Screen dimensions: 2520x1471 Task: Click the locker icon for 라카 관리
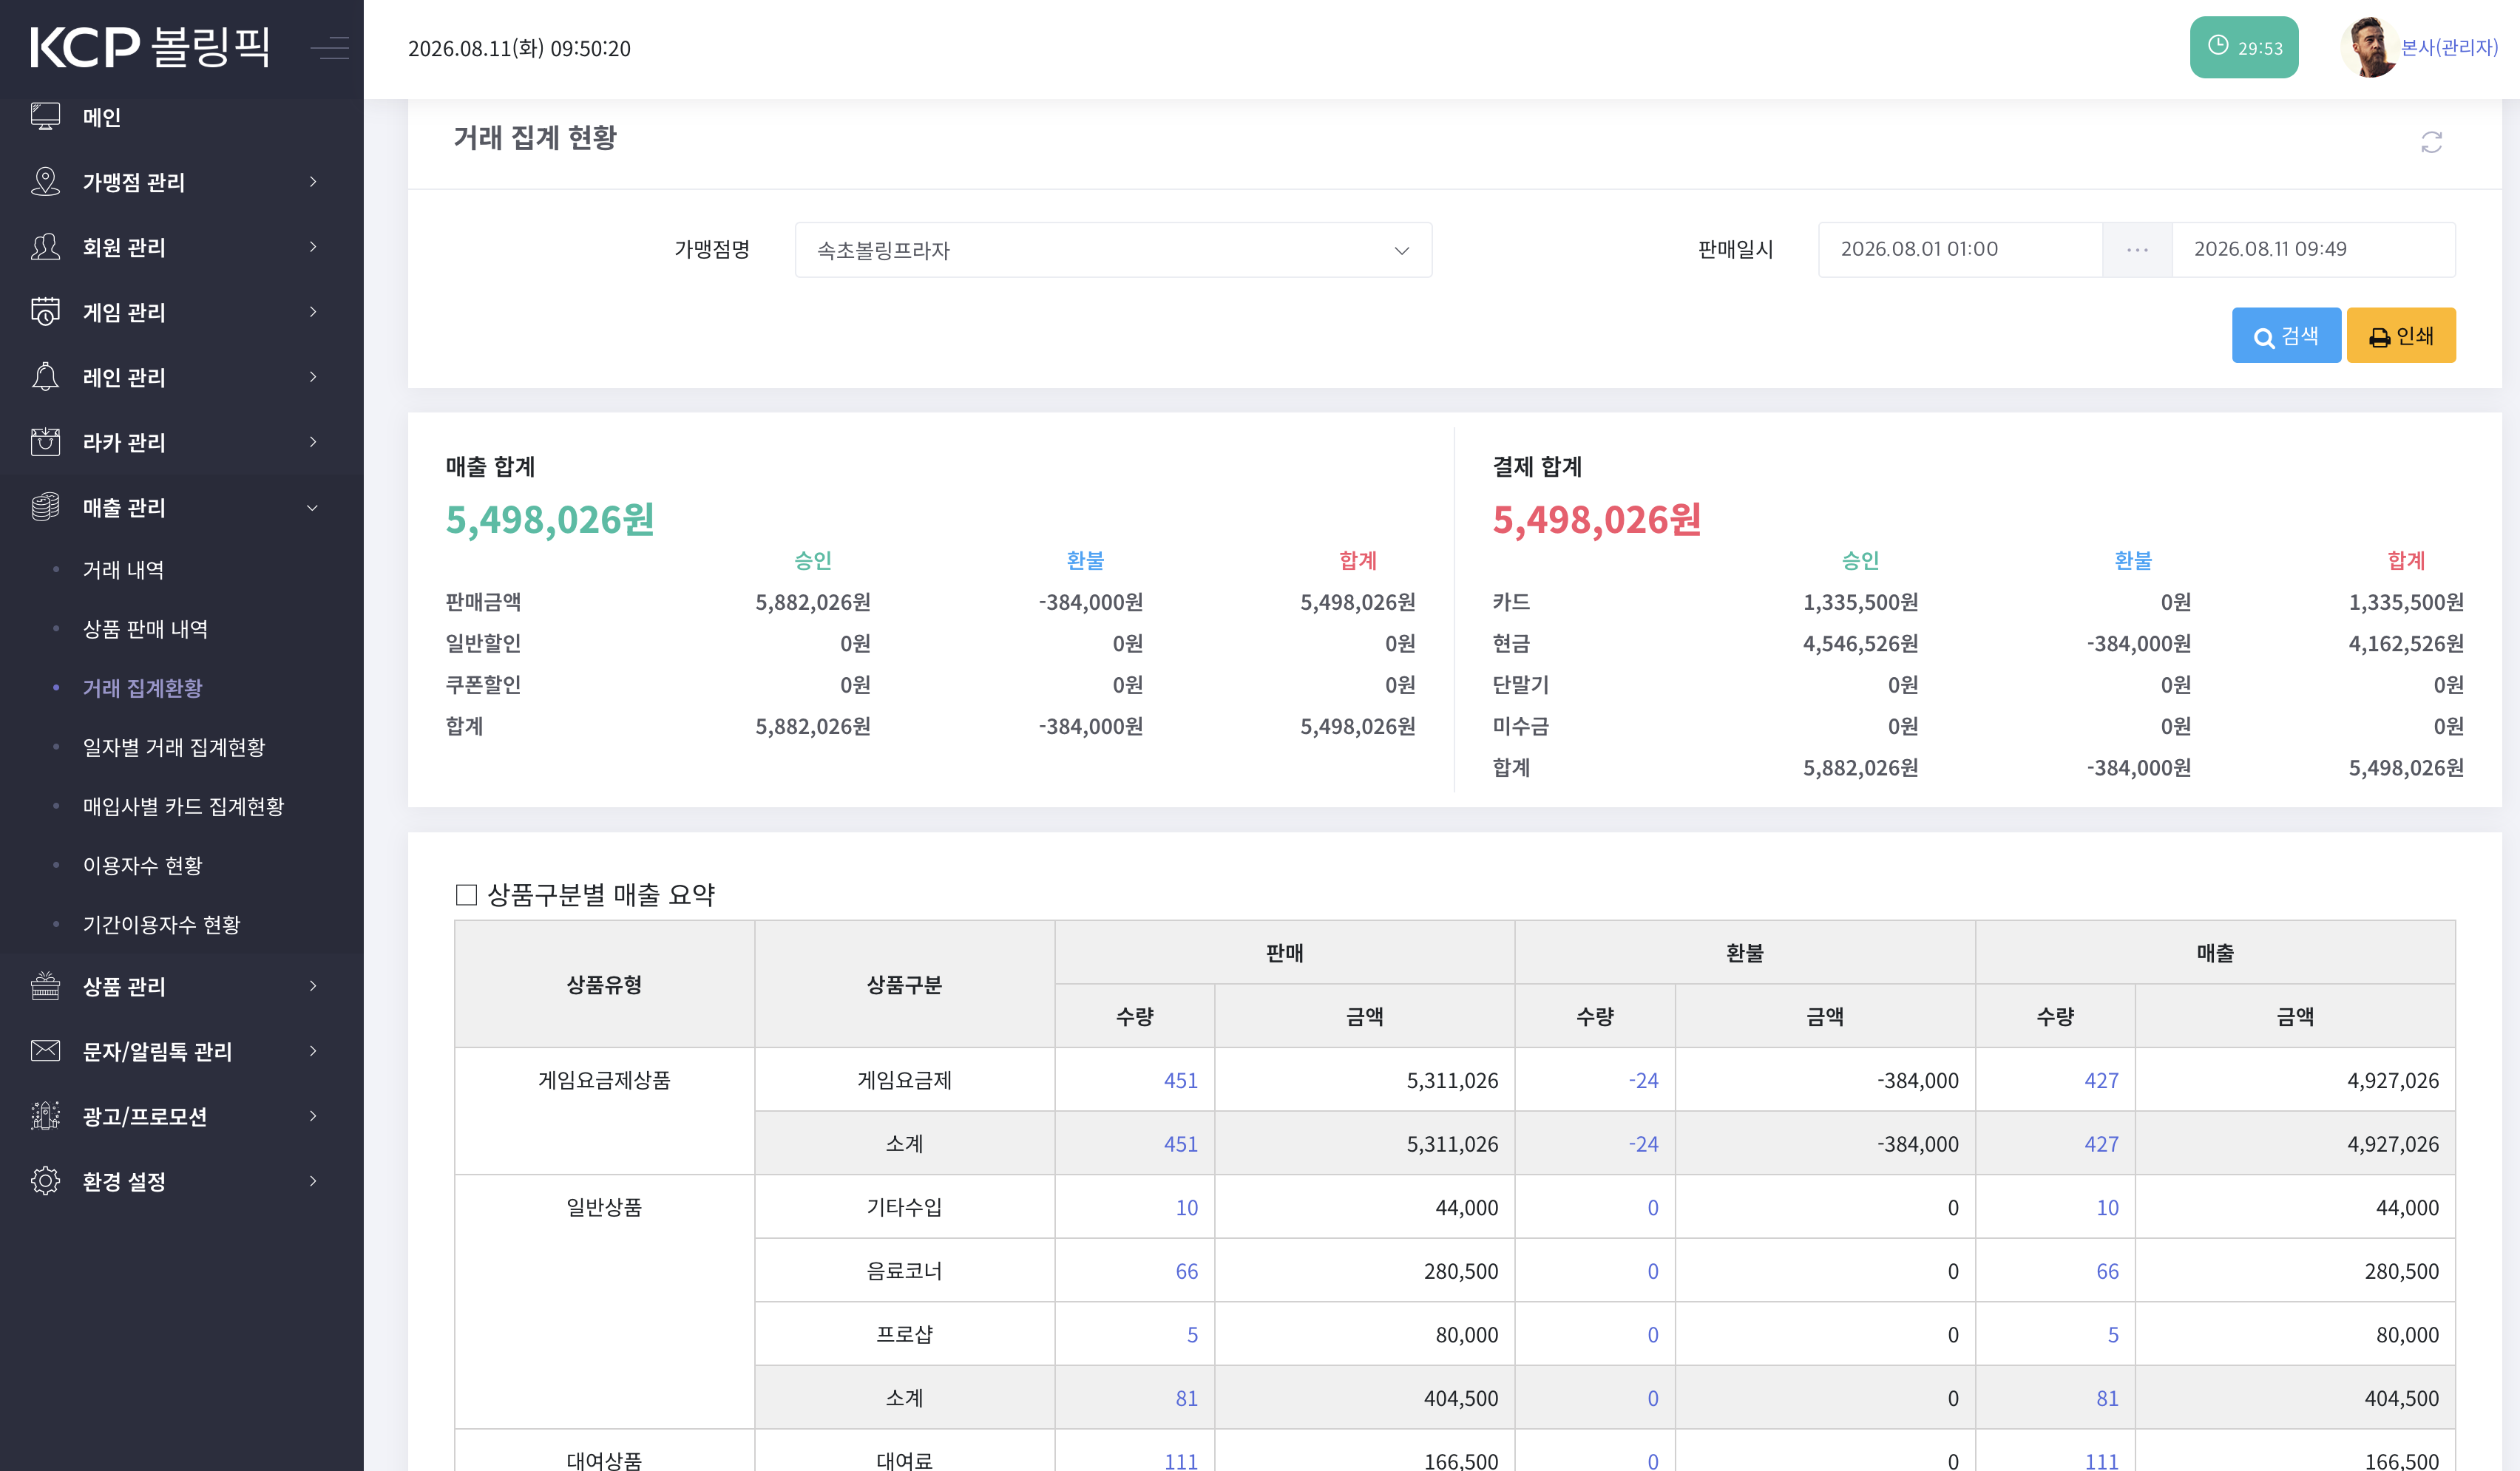[x=45, y=442]
